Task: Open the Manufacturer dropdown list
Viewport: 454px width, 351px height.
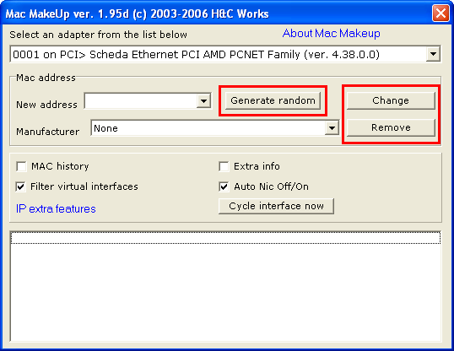Action: 332,128
